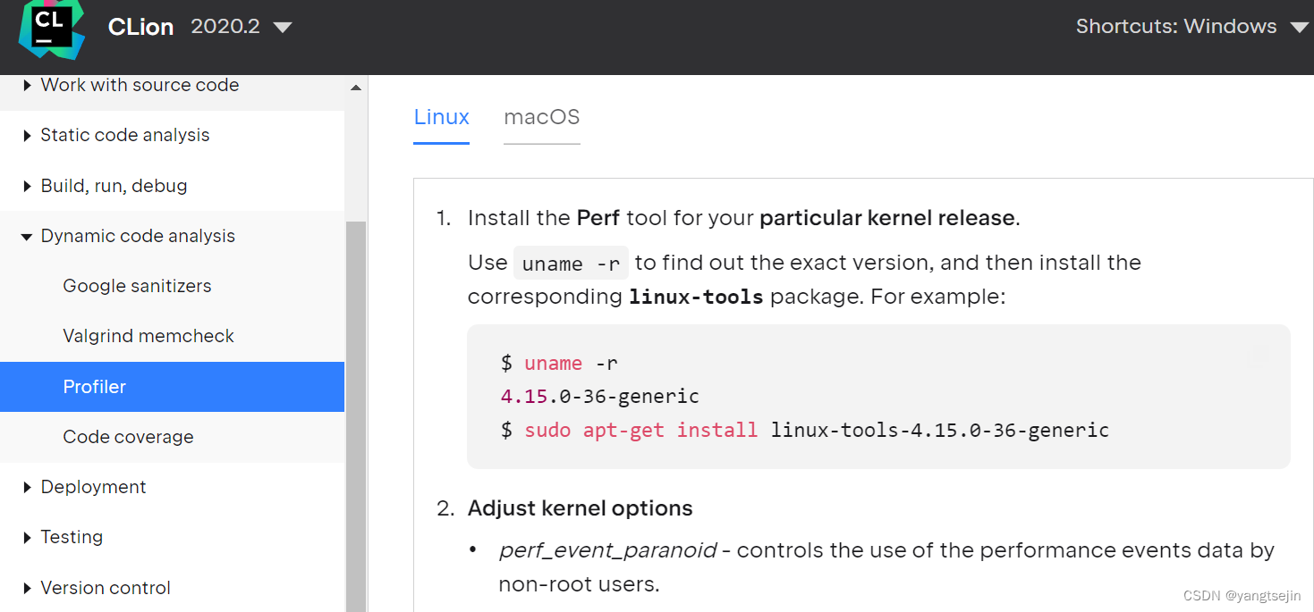Open the 2020.2 version dropdown
The height and width of the screenshot is (612, 1314).
click(x=241, y=27)
